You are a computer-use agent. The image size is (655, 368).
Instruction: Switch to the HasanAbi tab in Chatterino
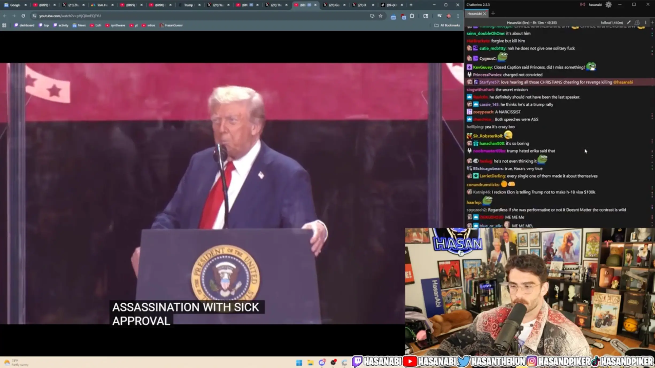click(475, 14)
